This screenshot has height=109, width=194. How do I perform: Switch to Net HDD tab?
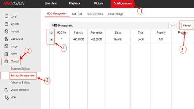(x=77, y=14)
